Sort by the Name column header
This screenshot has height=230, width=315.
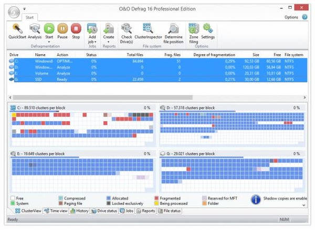[40, 55]
